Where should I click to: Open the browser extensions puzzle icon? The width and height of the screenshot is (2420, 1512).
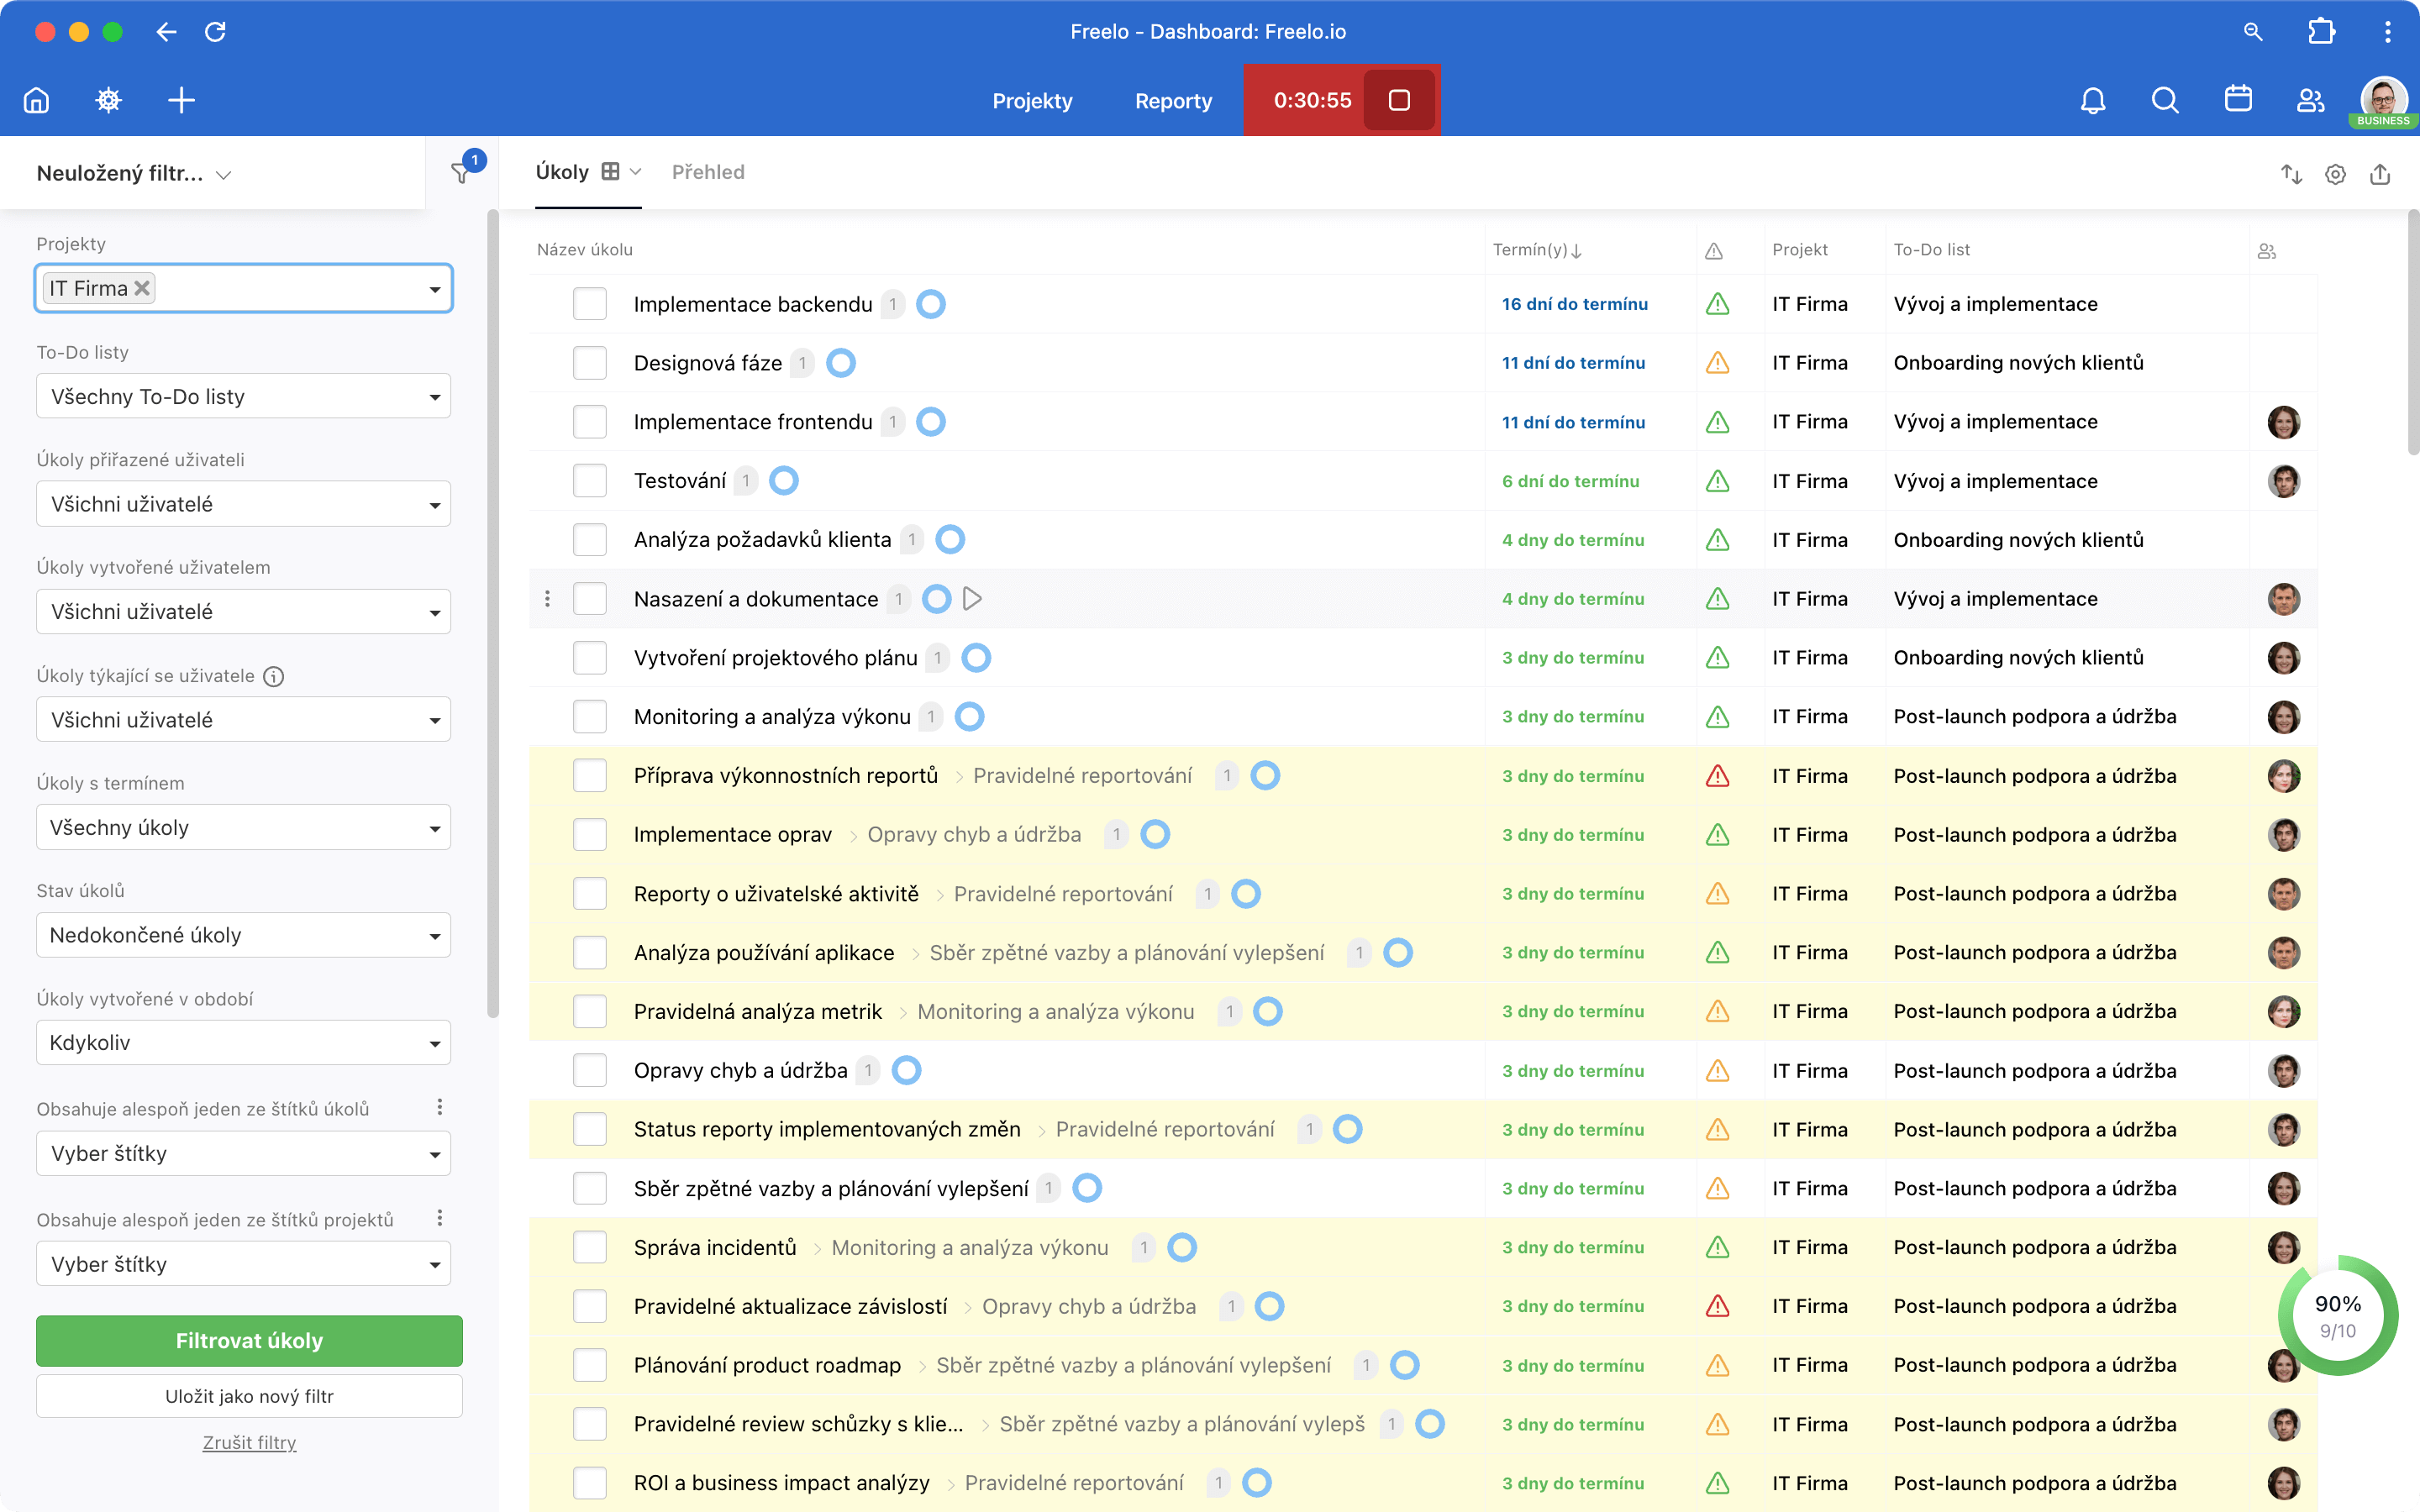click(x=2321, y=32)
